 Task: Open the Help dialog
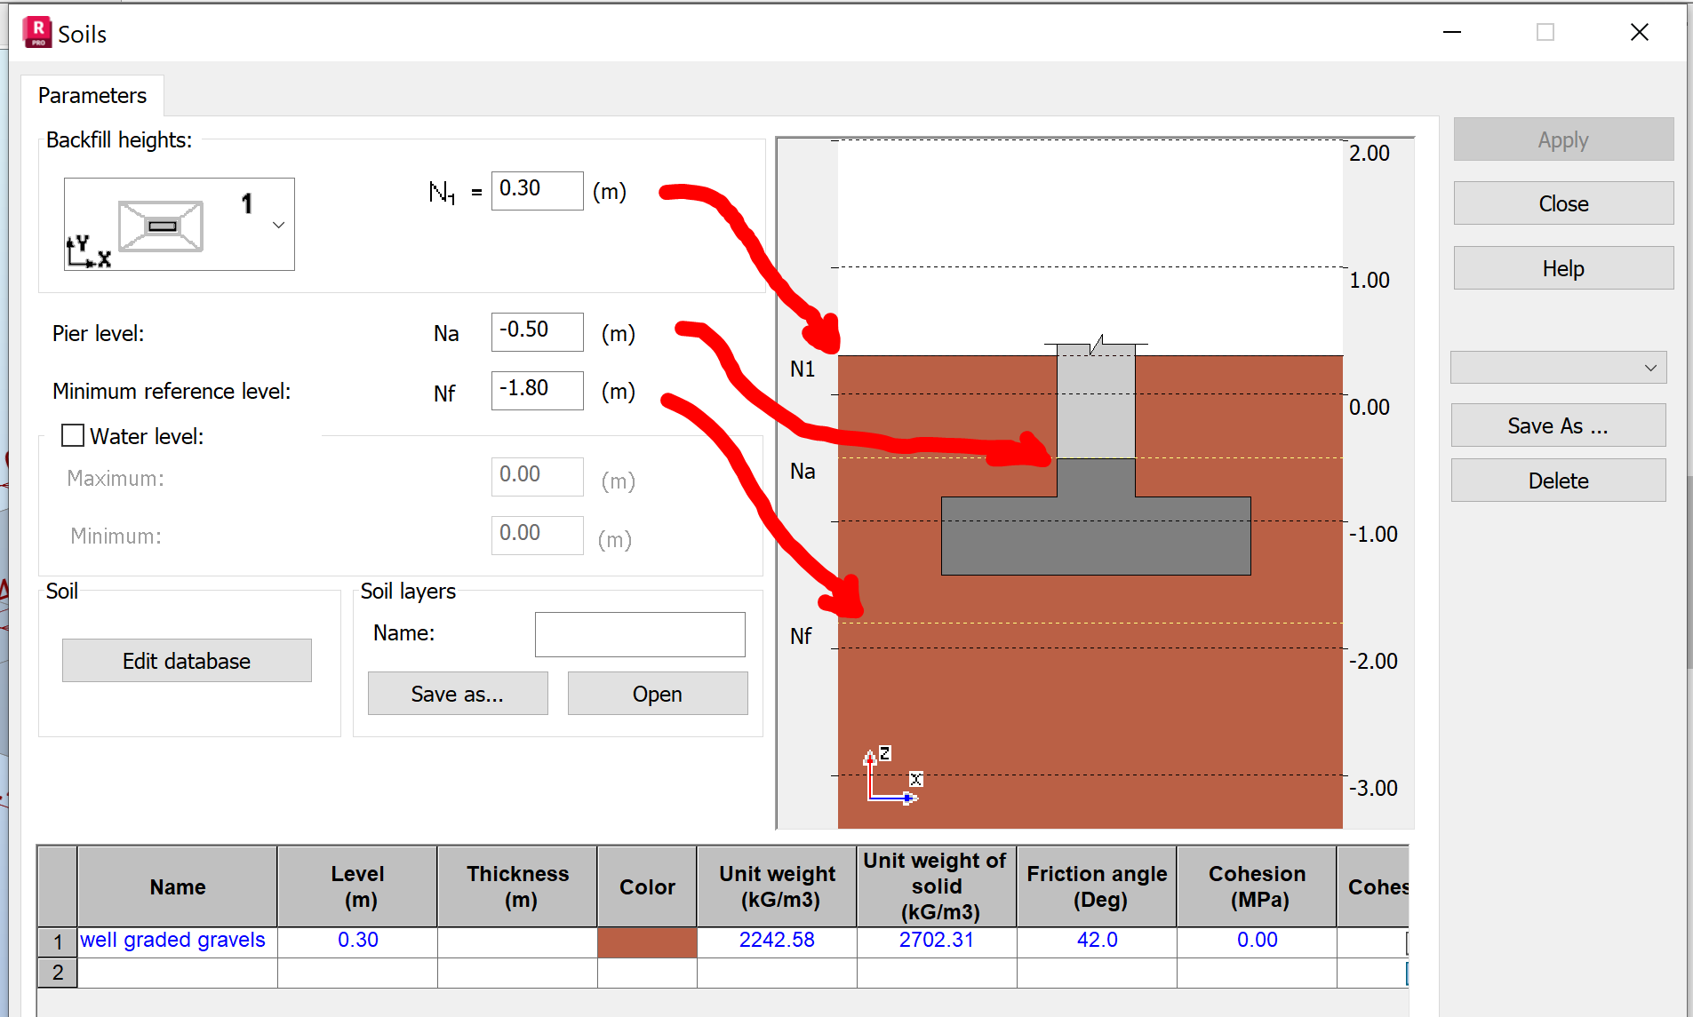[1562, 267]
